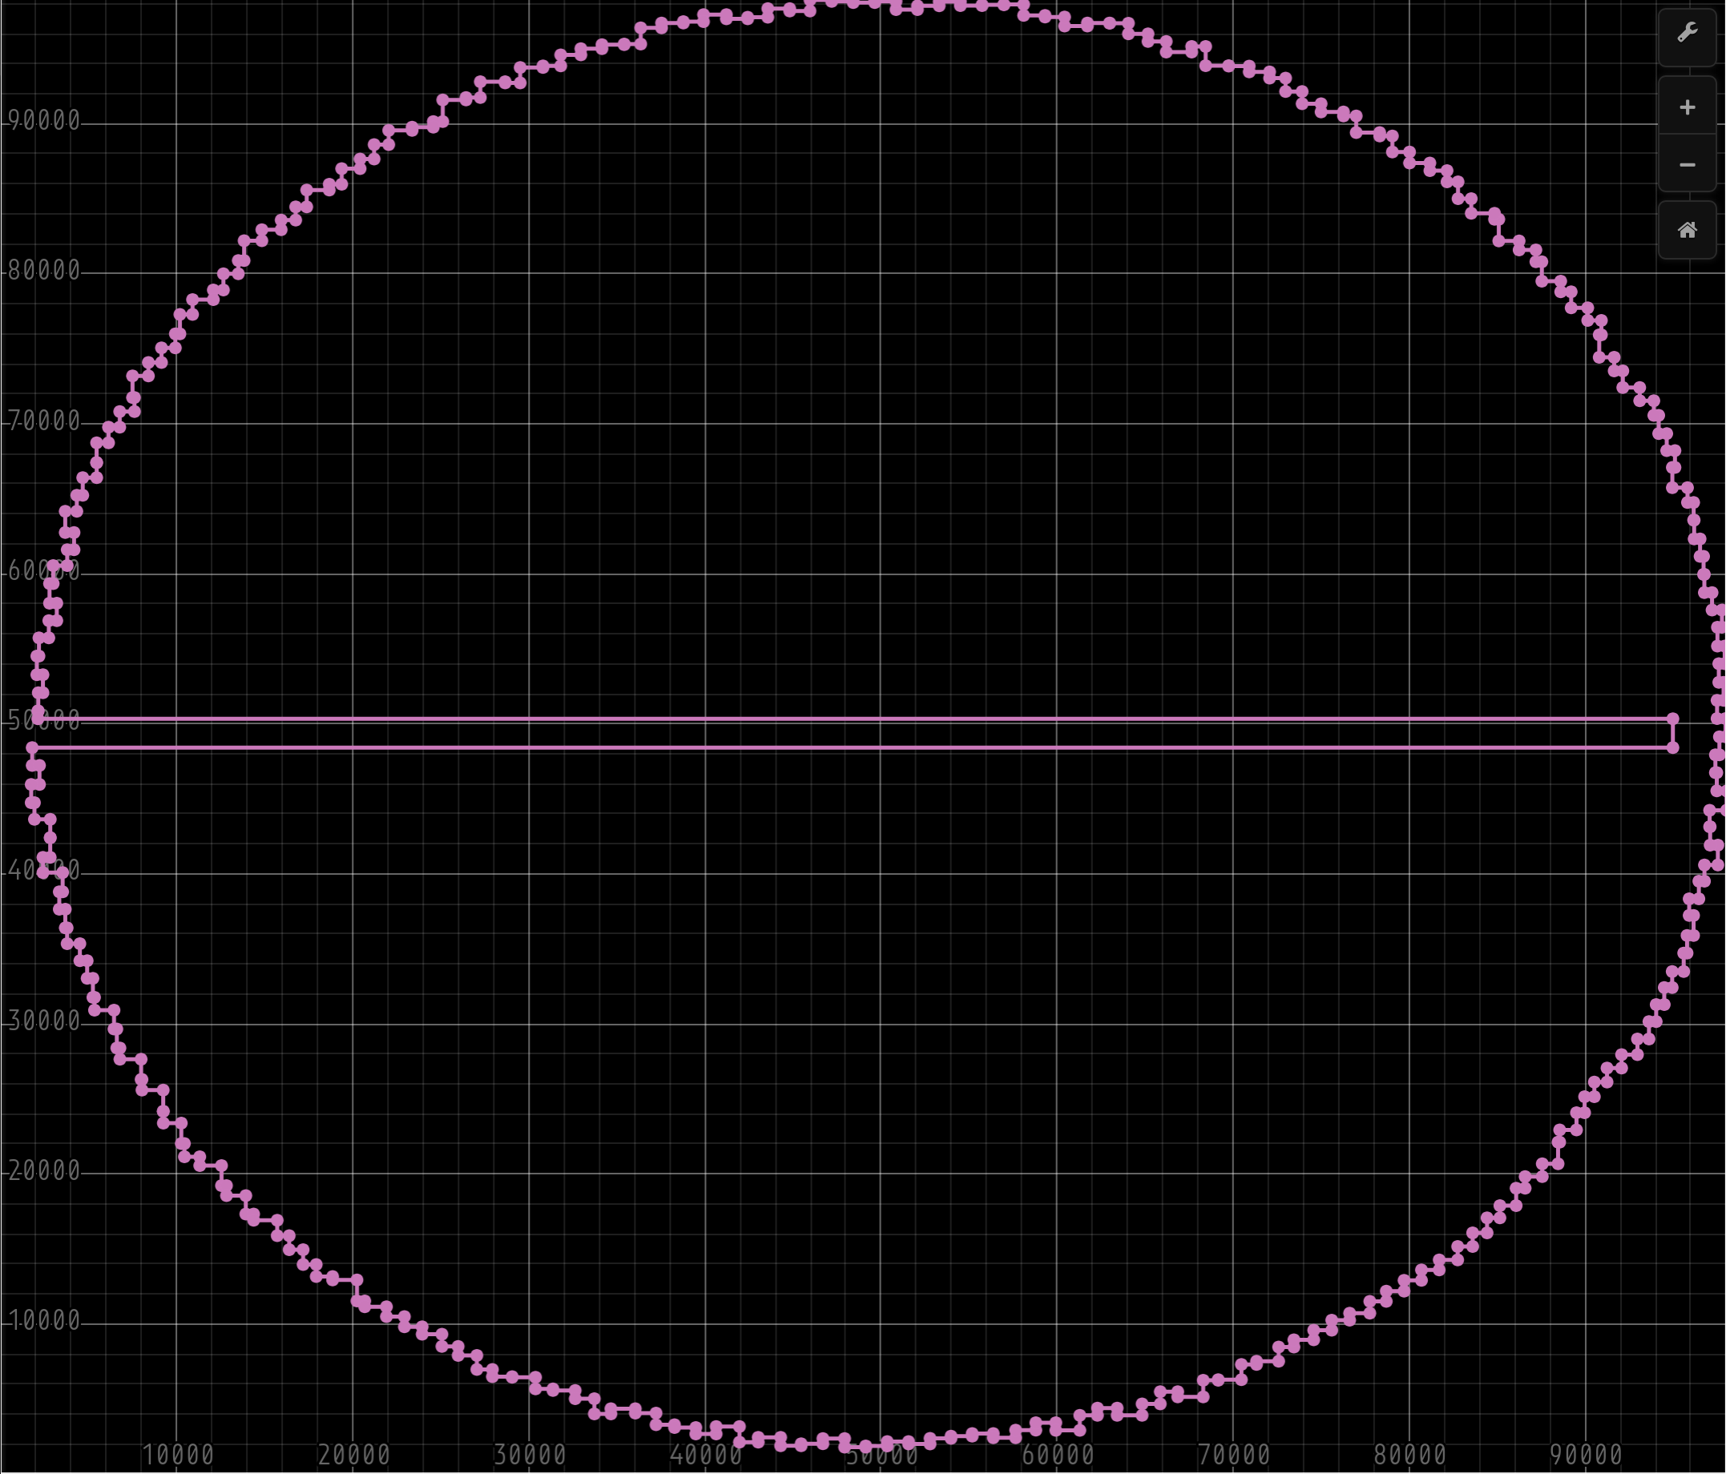1726x1474 pixels.
Task: Click the 80000 label on horizontal axis
Action: [1409, 1455]
